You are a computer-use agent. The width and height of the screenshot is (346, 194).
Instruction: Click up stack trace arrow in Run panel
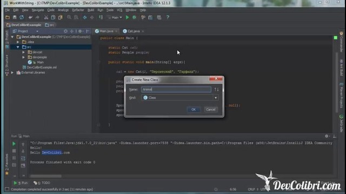coord(23,144)
